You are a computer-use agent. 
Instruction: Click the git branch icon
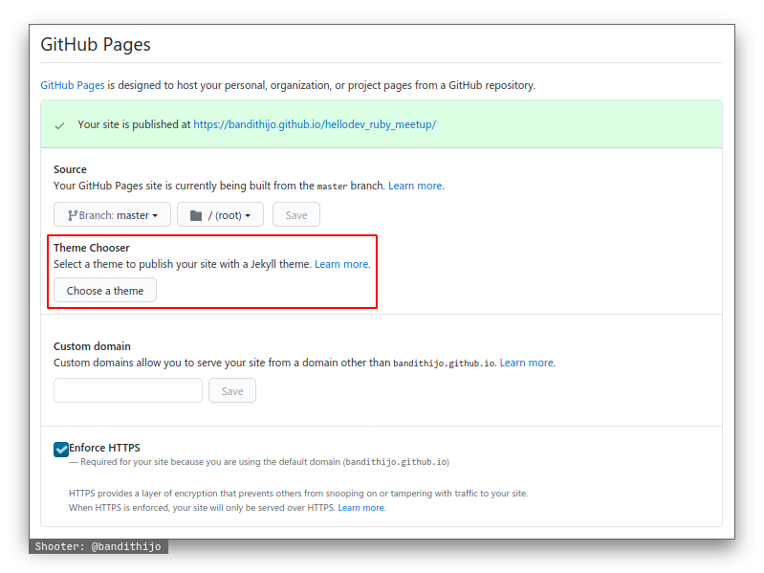click(x=72, y=215)
